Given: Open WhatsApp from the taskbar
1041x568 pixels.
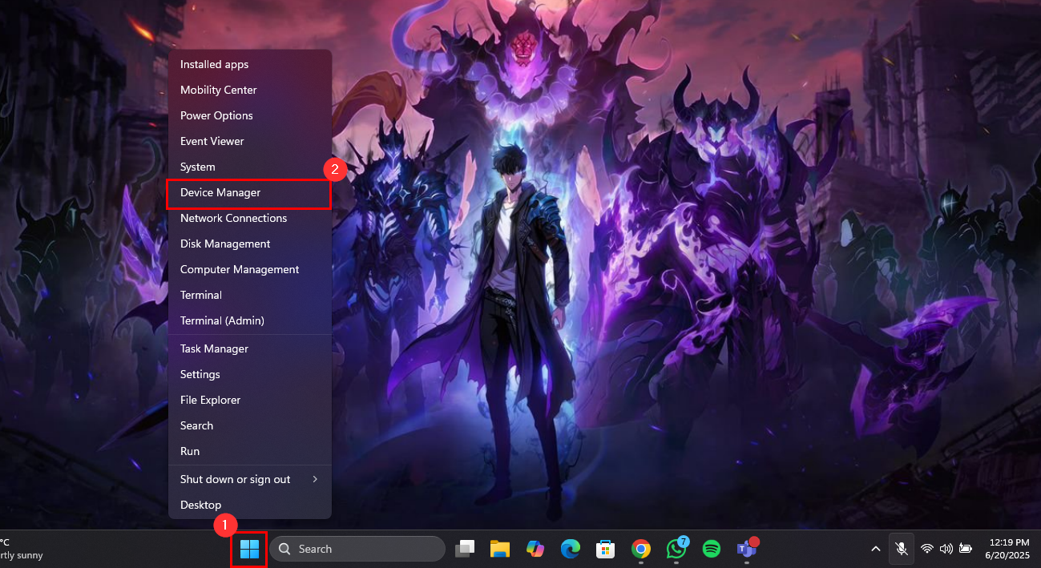Looking at the screenshot, I should [676, 548].
